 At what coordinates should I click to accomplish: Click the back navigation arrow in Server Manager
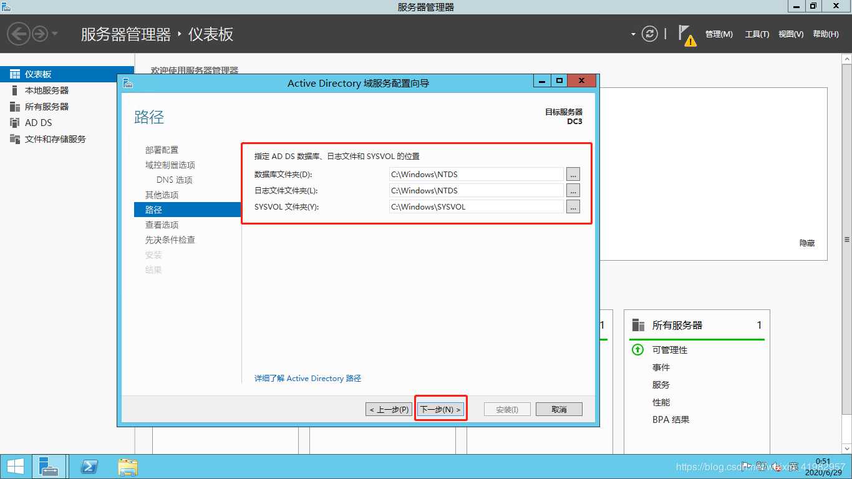(19, 33)
